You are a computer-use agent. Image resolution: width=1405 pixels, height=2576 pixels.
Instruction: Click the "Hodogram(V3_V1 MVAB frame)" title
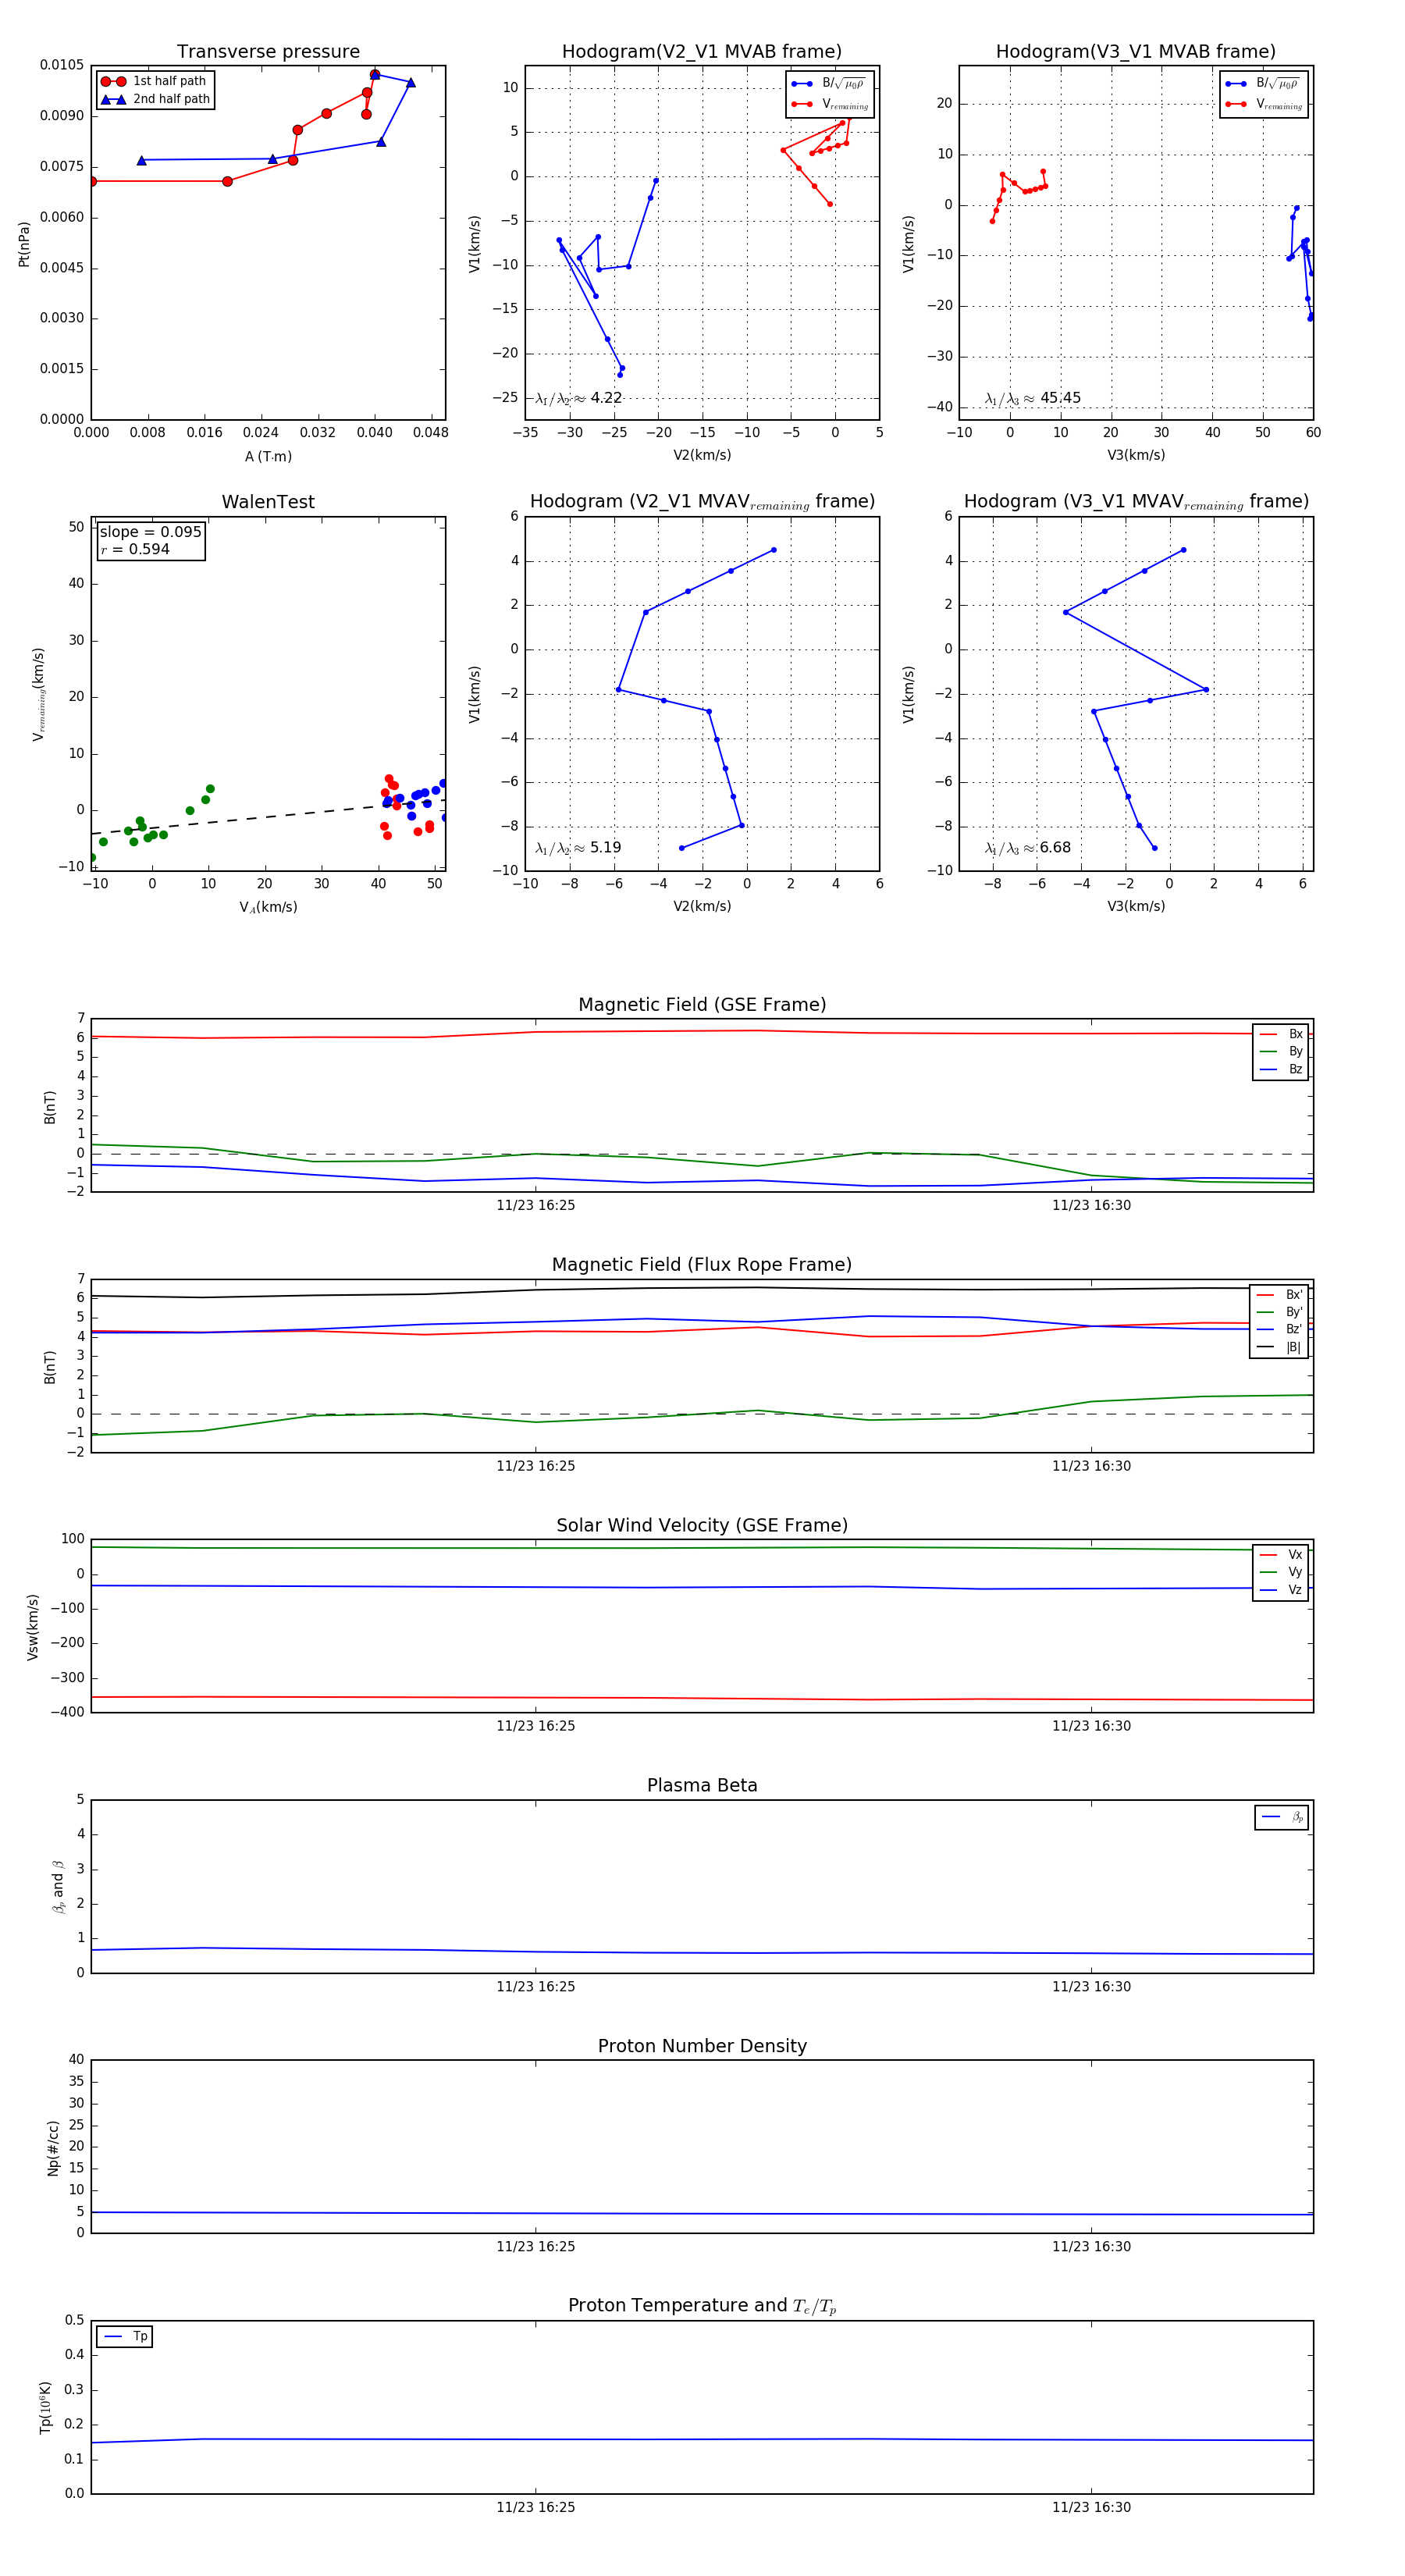click(1136, 52)
